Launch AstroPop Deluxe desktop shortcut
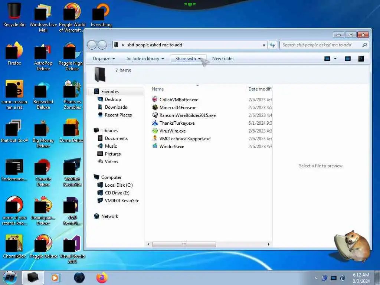 (43, 56)
